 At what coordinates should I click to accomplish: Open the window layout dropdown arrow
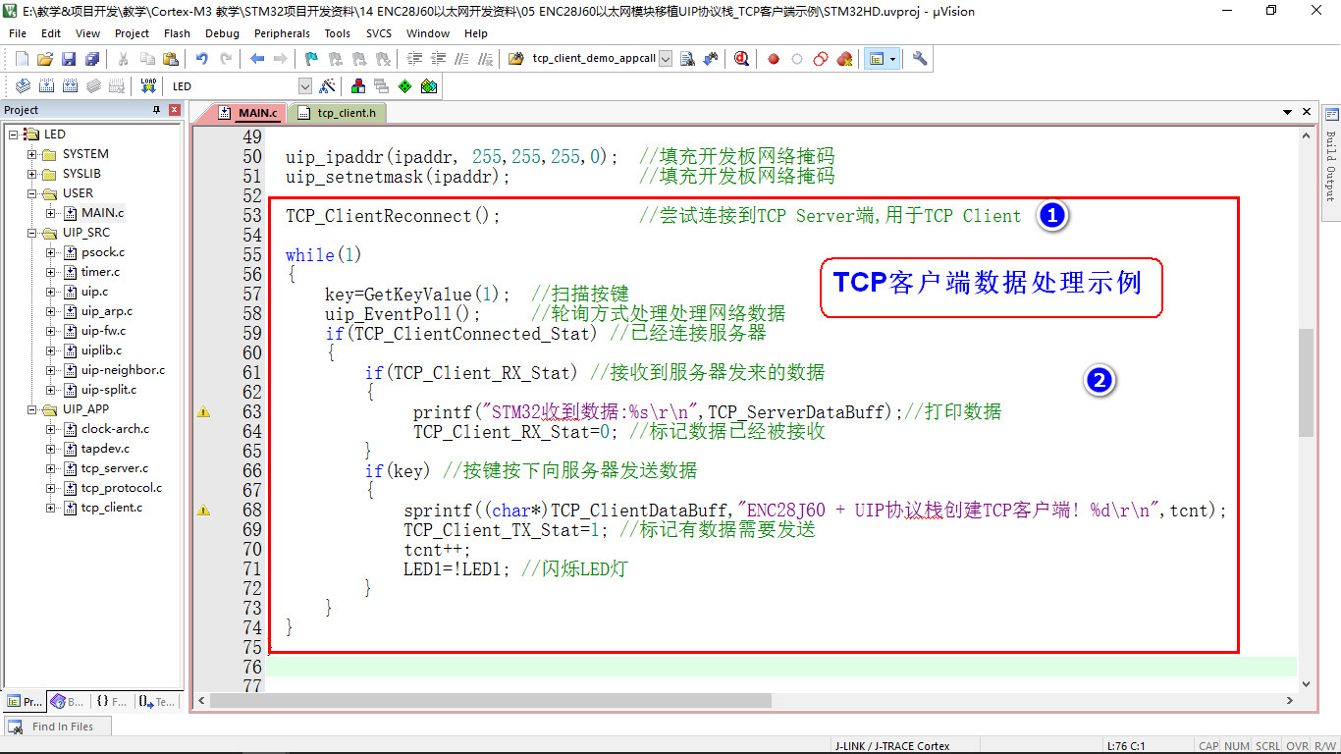click(892, 59)
